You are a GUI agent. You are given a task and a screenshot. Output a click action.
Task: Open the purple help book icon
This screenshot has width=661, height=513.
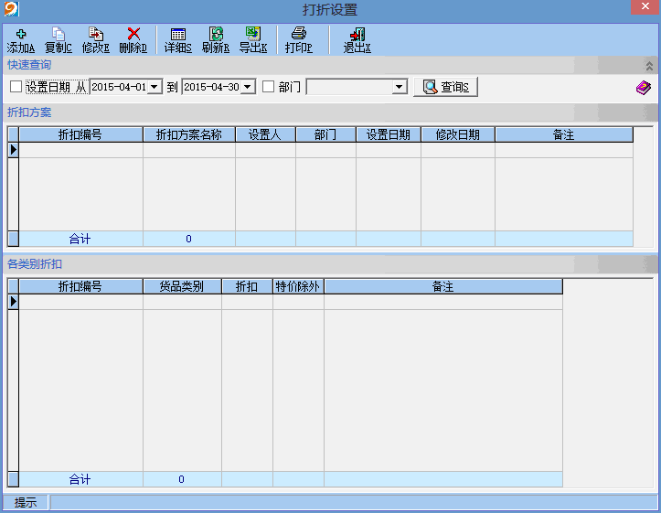(644, 88)
